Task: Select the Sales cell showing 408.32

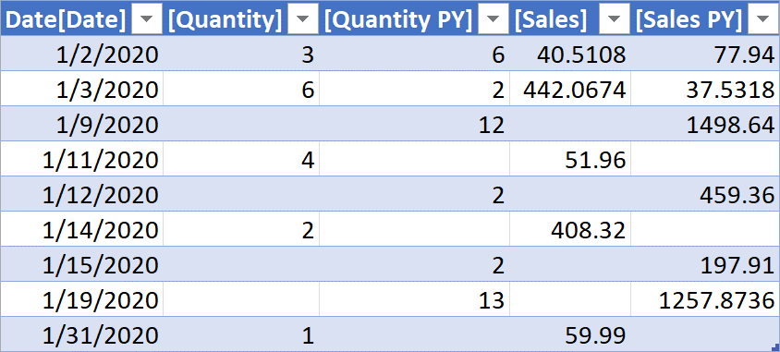Action: click(x=570, y=229)
